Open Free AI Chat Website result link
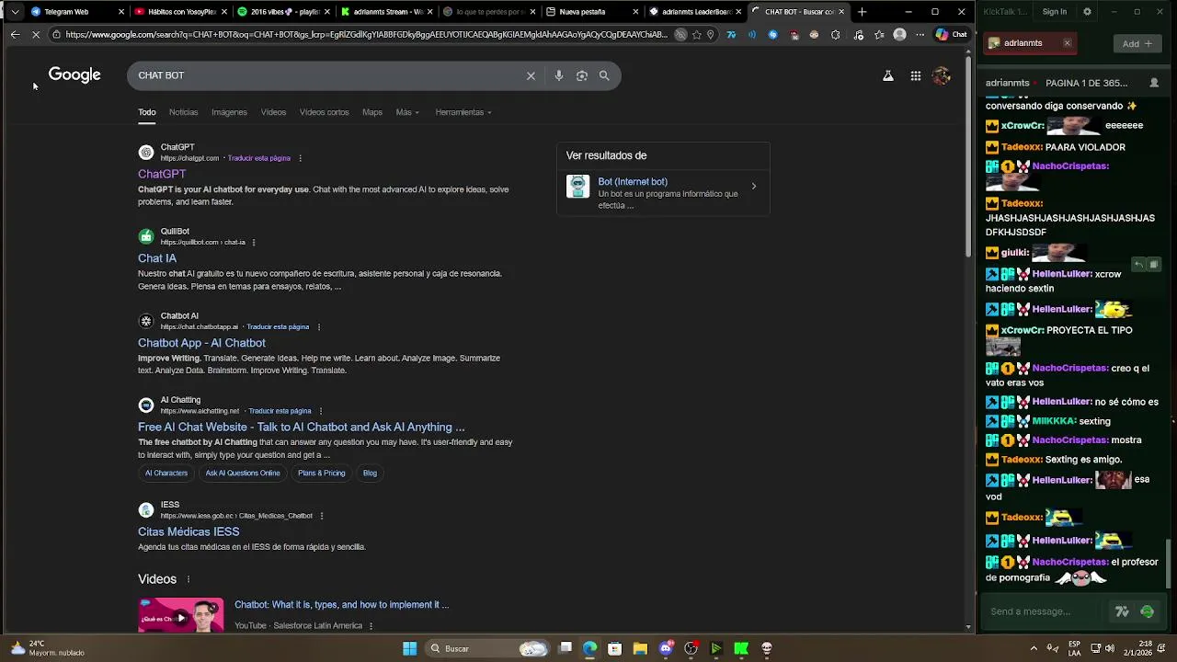Viewport: 1177px width, 662px height. click(x=302, y=427)
